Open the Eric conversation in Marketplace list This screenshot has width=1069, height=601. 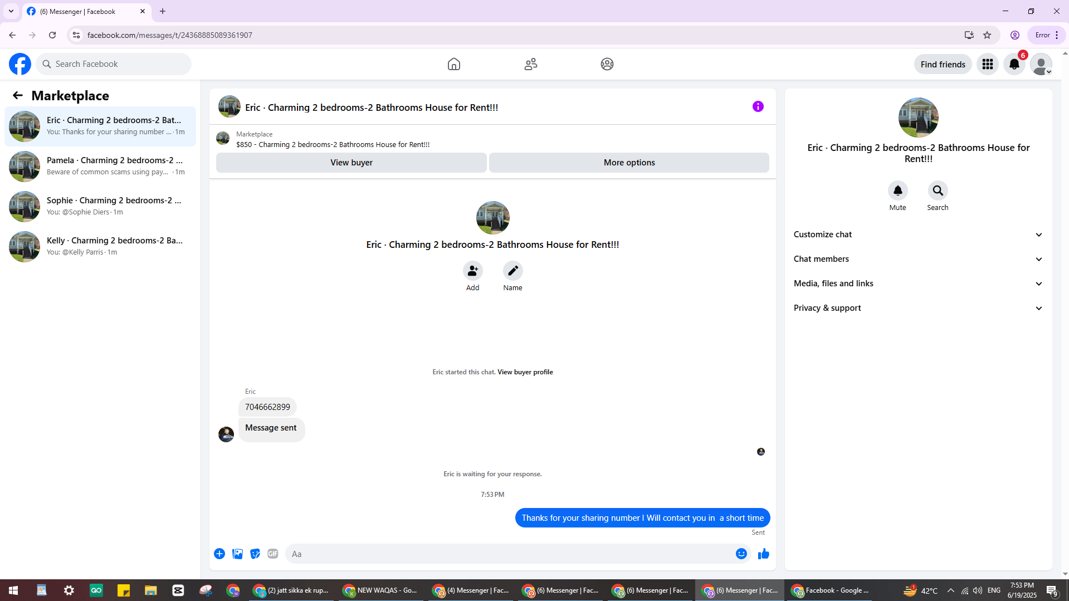(100, 126)
